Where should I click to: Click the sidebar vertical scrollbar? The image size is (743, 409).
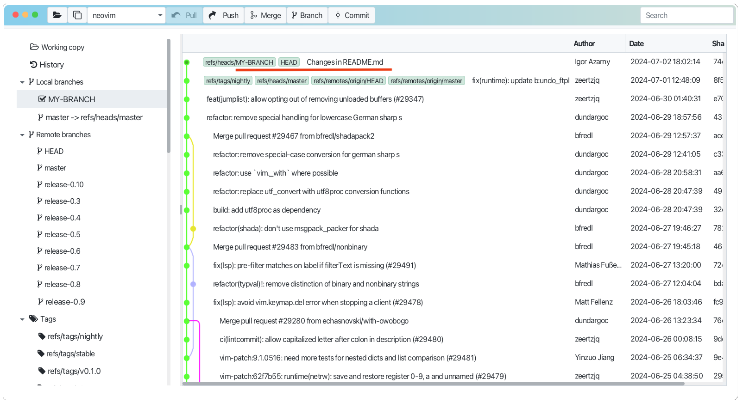click(x=169, y=96)
